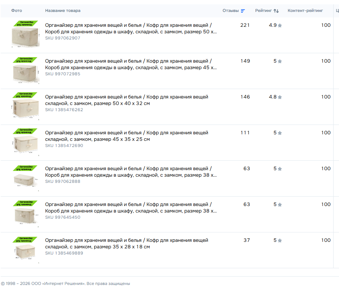Click the 221 reviews count
Image resolution: width=339 pixels, height=290 pixels.
coord(245,25)
